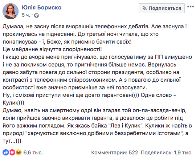Screen dimensions: 196x158
Task: Click the Подписаться button
Action: pyautogui.click(x=162, y=8)
